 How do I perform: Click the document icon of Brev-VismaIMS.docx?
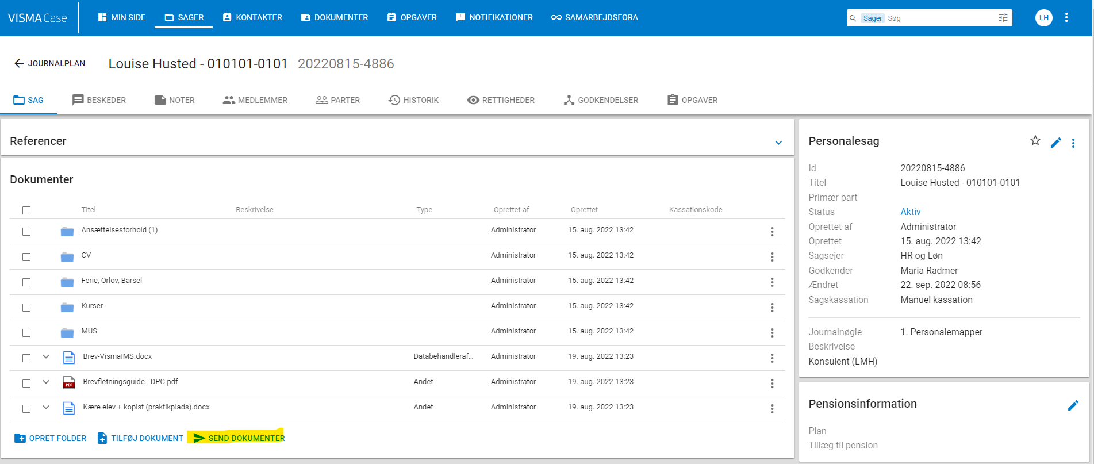coord(69,358)
